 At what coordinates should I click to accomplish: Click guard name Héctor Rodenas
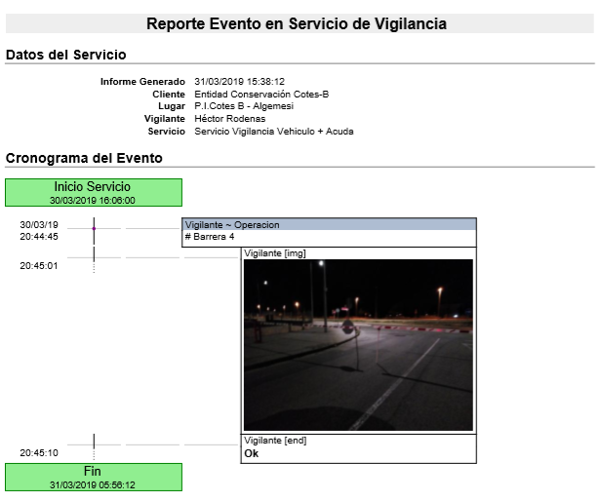[x=229, y=119]
